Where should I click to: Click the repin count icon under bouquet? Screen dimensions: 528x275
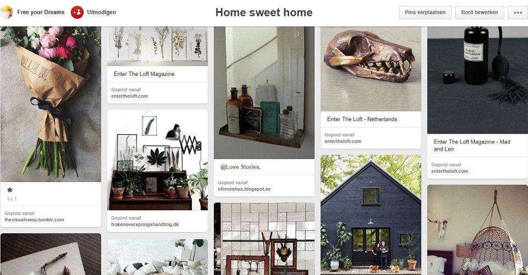point(10,199)
